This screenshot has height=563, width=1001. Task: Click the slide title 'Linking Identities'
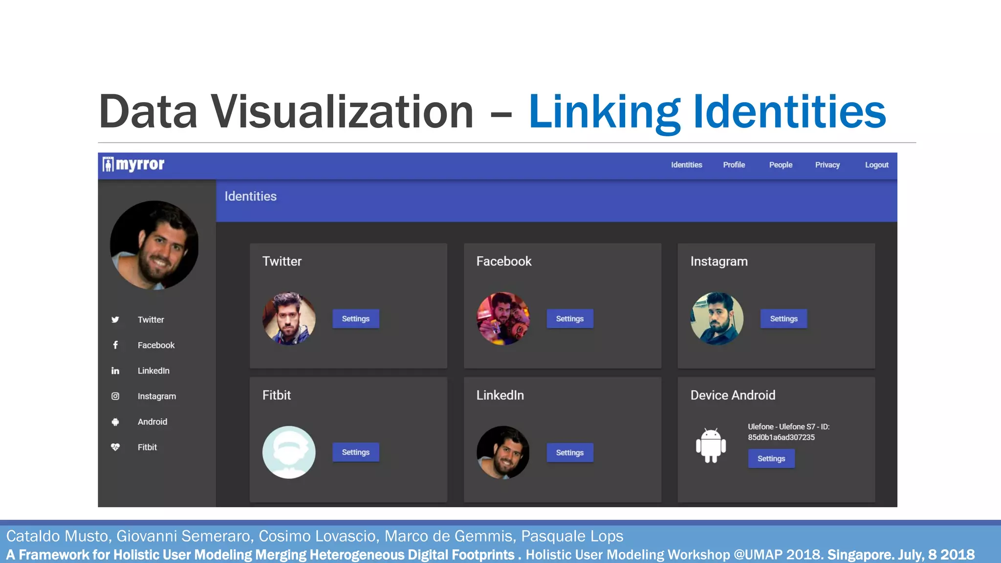click(707, 112)
